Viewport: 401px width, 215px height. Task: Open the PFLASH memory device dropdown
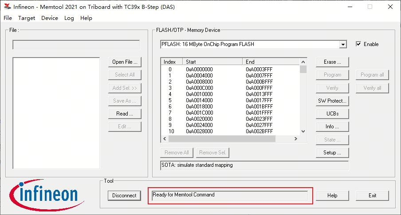click(343, 44)
